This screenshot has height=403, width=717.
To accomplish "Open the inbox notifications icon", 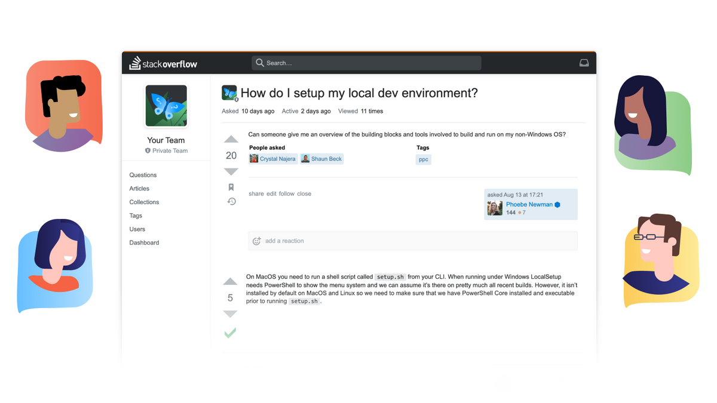I will click(x=584, y=63).
